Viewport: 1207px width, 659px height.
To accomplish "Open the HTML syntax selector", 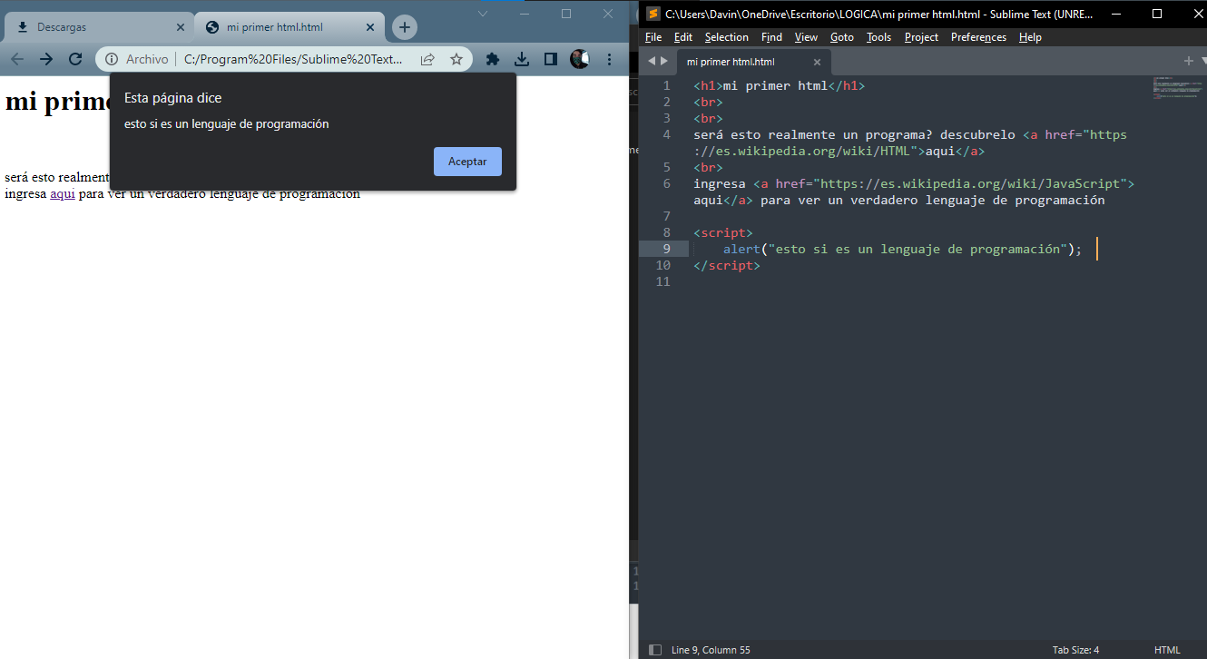I will (1167, 650).
